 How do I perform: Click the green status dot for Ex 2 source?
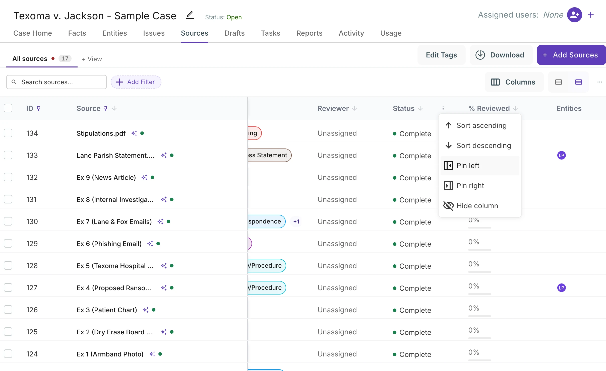coord(172,332)
